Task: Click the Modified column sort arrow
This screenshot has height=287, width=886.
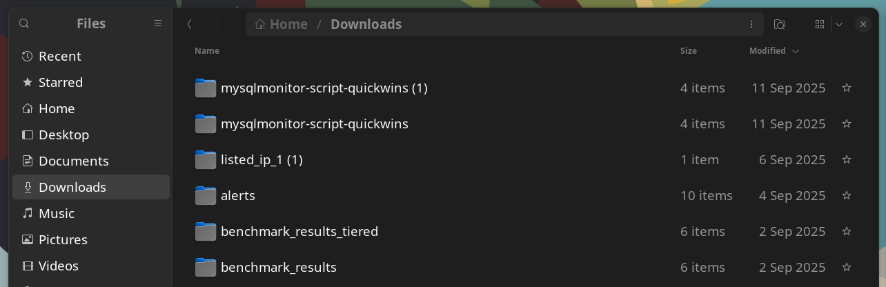Action: coord(796,51)
